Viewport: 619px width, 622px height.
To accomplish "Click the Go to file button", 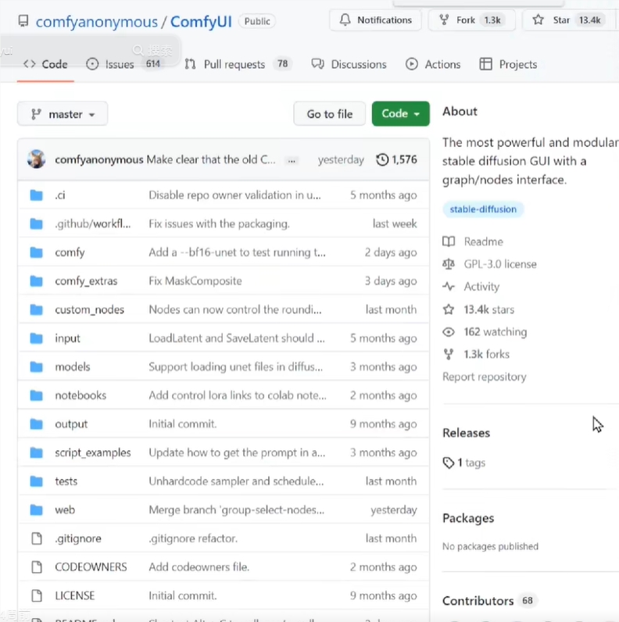I will tap(329, 114).
